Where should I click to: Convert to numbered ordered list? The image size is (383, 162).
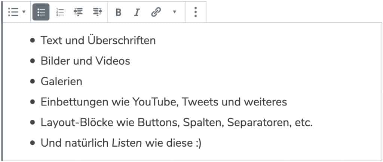[60, 12]
